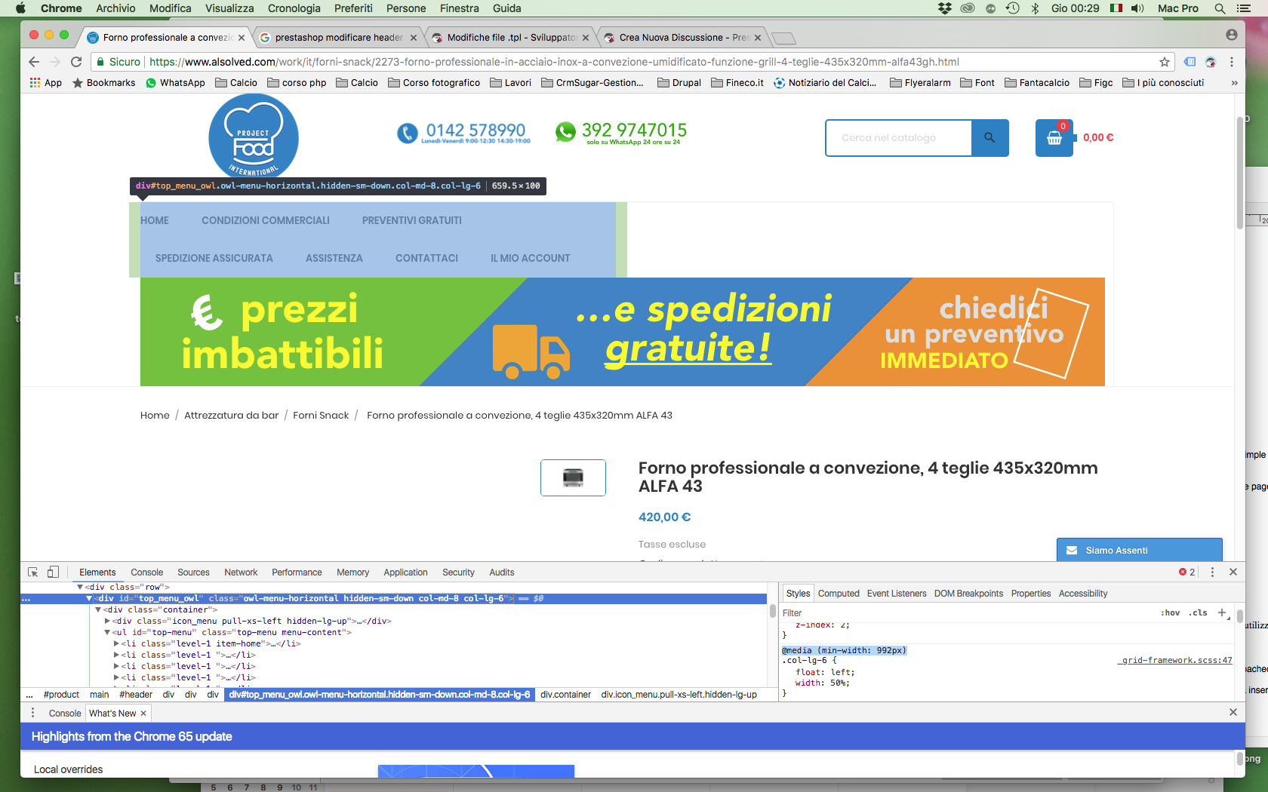Select div.container in the DevTools breadcrumb
The width and height of the screenshot is (1268, 792).
point(566,695)
